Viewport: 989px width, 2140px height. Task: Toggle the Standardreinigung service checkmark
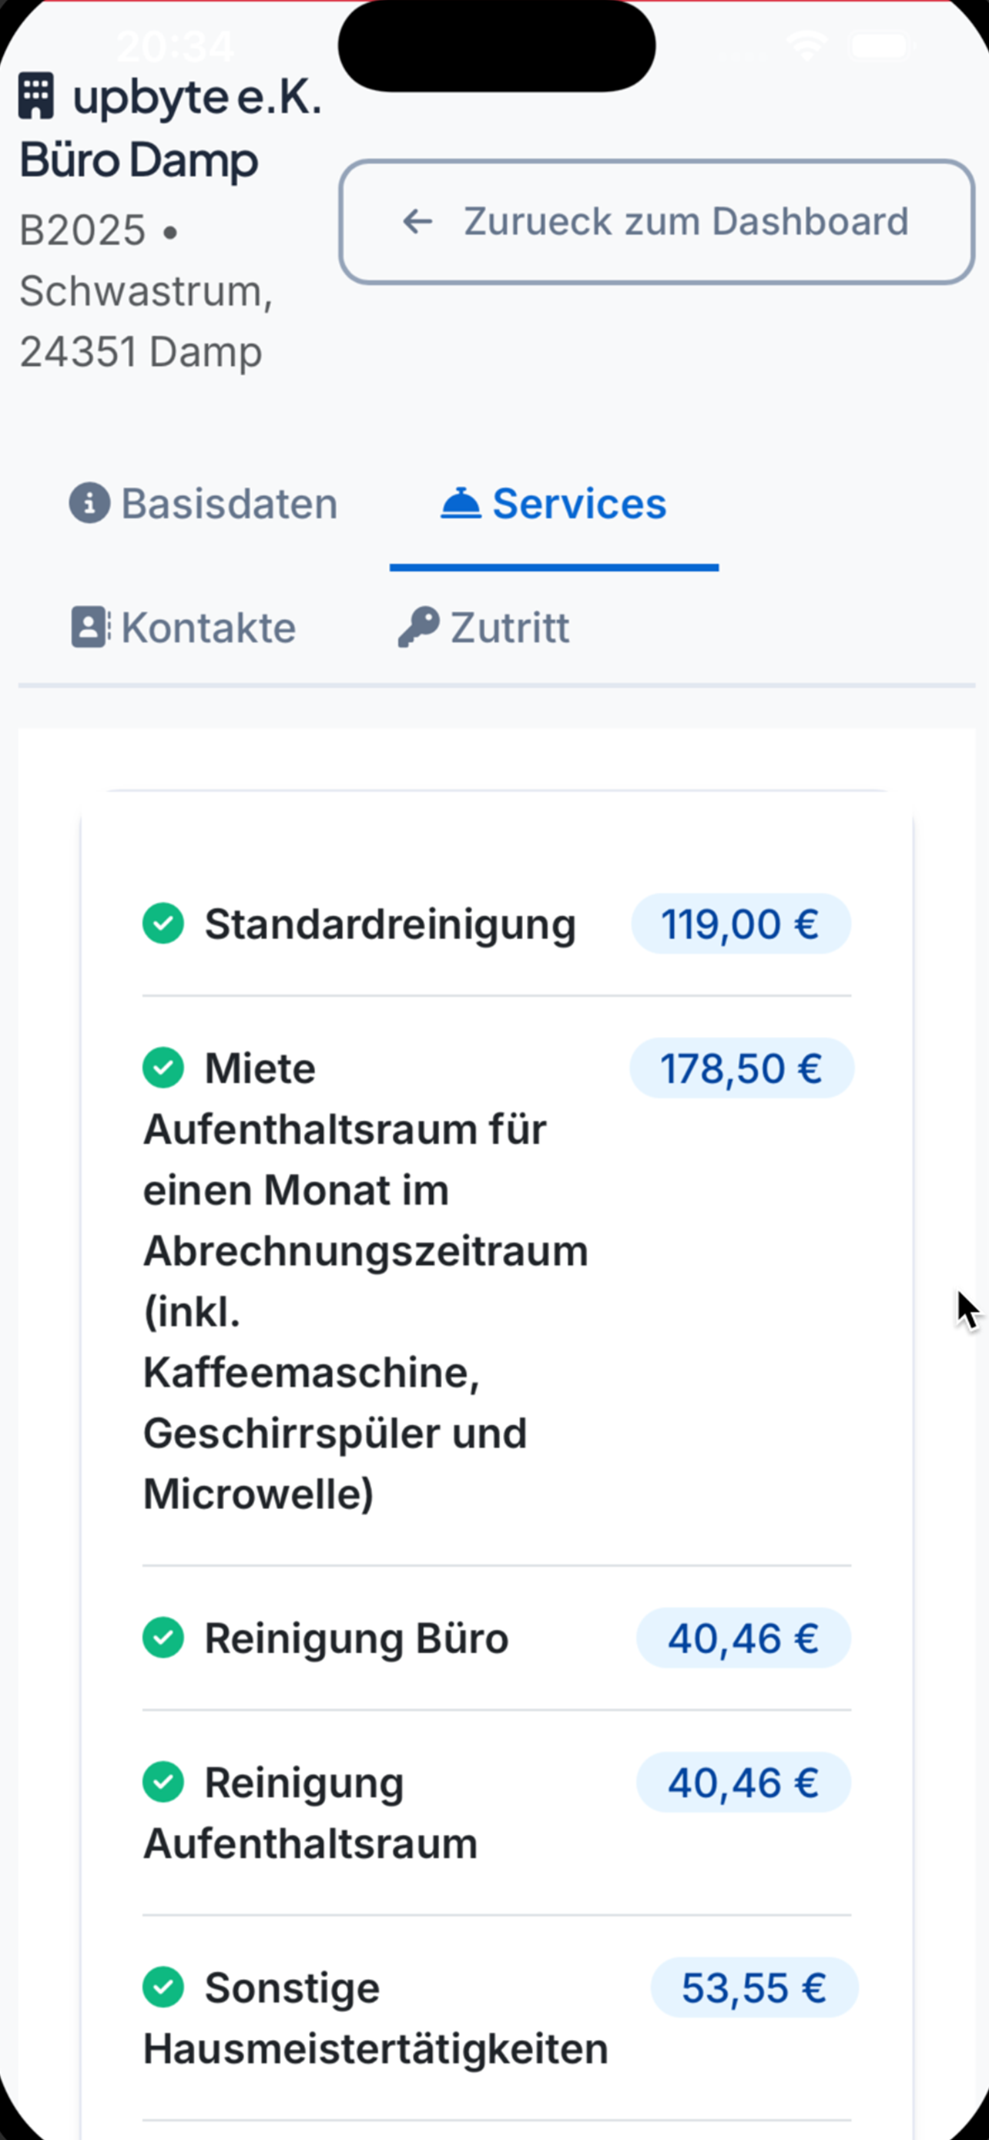(x=163, y=923)
